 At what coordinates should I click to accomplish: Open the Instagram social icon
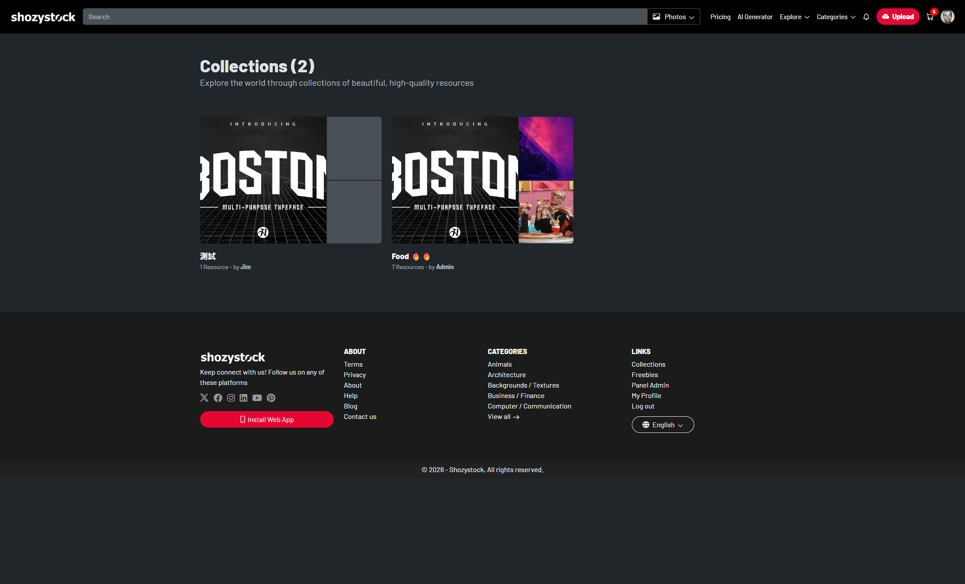pyautogui.click(x=231, y=398)
